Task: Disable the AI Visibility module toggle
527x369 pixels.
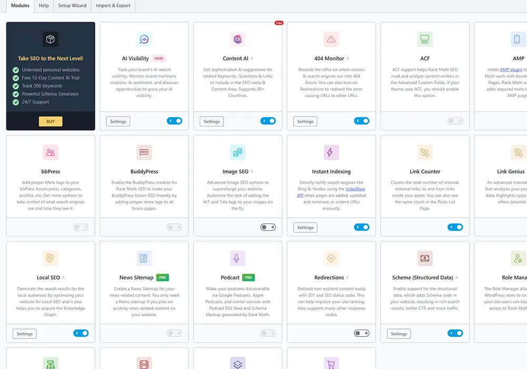Action: click(174, 121)
